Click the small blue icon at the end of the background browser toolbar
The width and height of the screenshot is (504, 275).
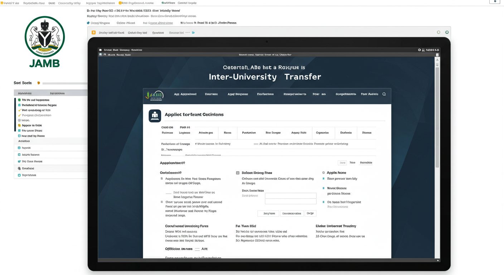tap(193, 33)
